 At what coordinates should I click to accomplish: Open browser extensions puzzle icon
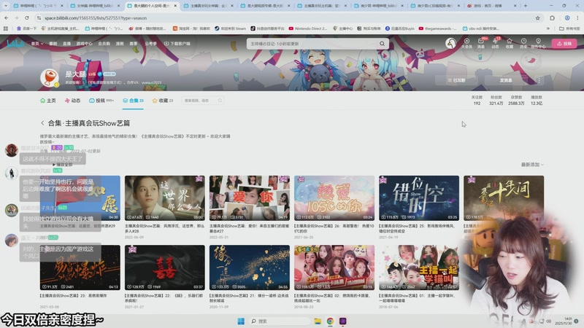tap(552, 17)
